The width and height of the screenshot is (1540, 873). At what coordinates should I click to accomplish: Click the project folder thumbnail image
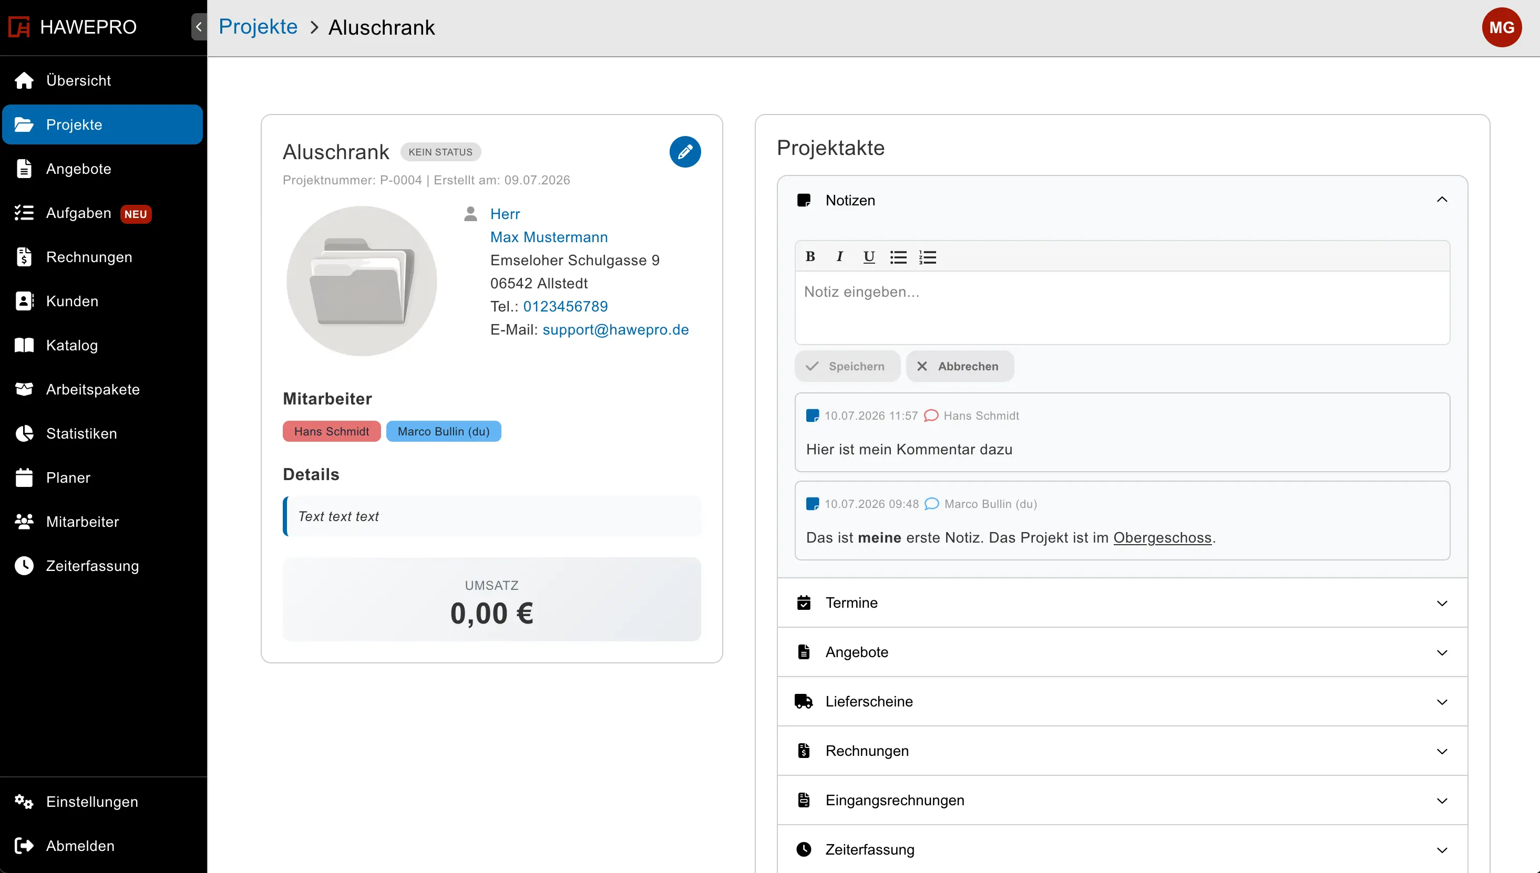coord(362,281)
